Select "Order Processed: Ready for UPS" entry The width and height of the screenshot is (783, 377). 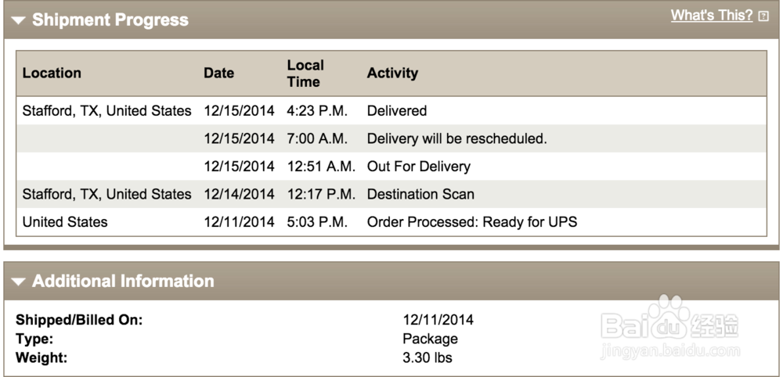[471, 222]
